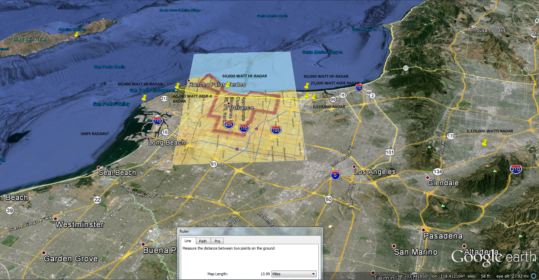Select the Interstate 210 highway shield

[516, 169]
